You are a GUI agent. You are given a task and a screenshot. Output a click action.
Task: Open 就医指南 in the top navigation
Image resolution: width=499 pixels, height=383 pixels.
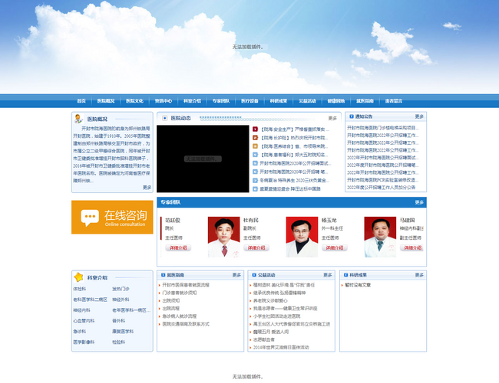365,101
